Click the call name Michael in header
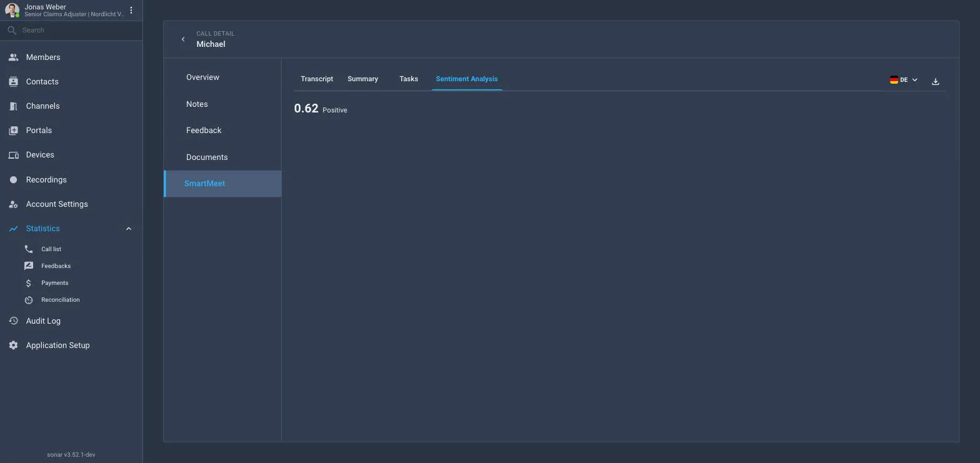This screenshot has width=980, height=463. click(x=211, y=44)
